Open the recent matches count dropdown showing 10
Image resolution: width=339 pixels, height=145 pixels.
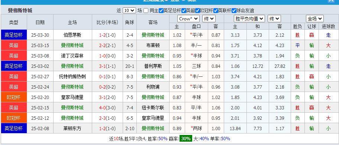129,11
